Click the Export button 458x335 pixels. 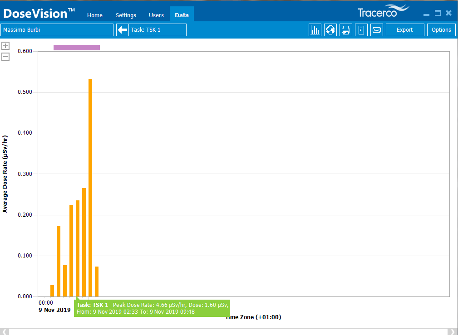click(x=404, y=30)
